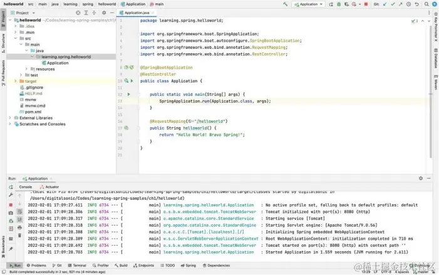Viewport: 439px width, 275px height.
Task: Stop the running Application with red square
Action: click(x=11, y=204)
